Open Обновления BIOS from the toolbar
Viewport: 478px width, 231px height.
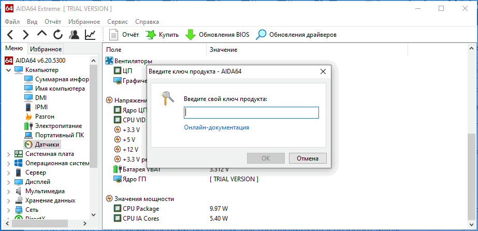(217, 35)
